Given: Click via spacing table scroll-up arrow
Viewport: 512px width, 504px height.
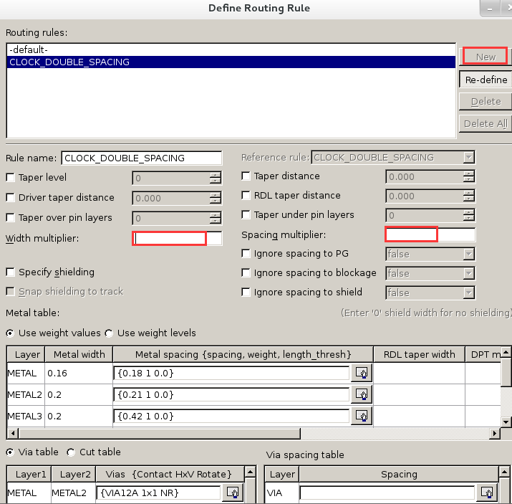Looking at the screenshot, I should 505,472.
